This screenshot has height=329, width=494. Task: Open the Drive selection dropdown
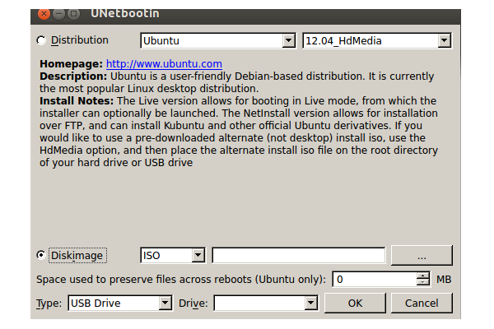click(266, 304)
